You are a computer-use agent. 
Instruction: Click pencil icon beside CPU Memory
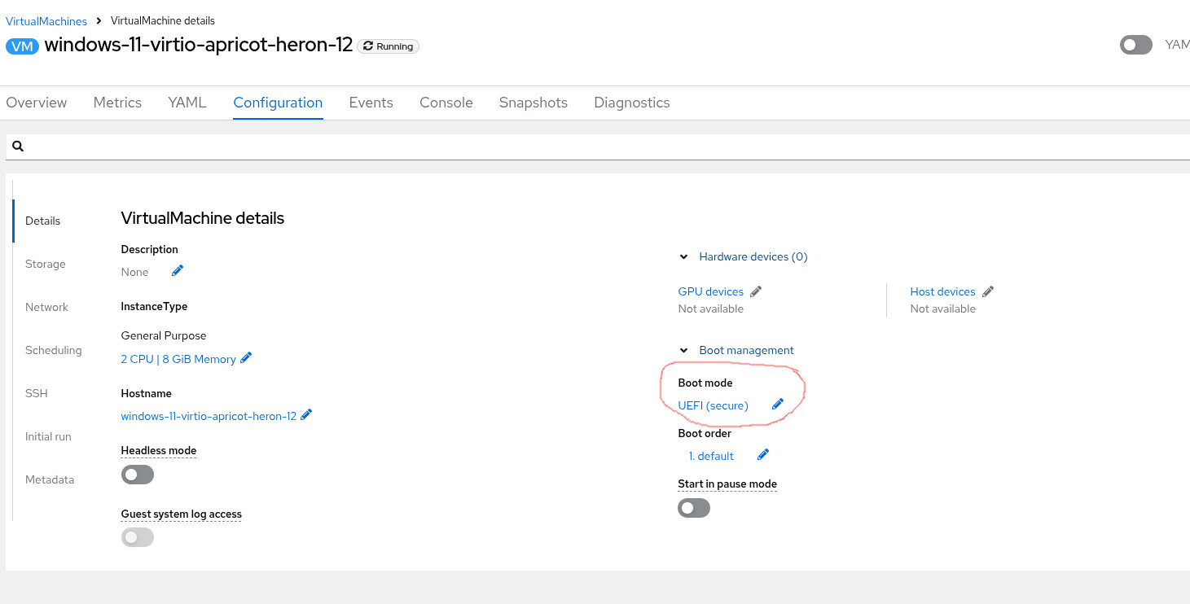tap(246, 358)
